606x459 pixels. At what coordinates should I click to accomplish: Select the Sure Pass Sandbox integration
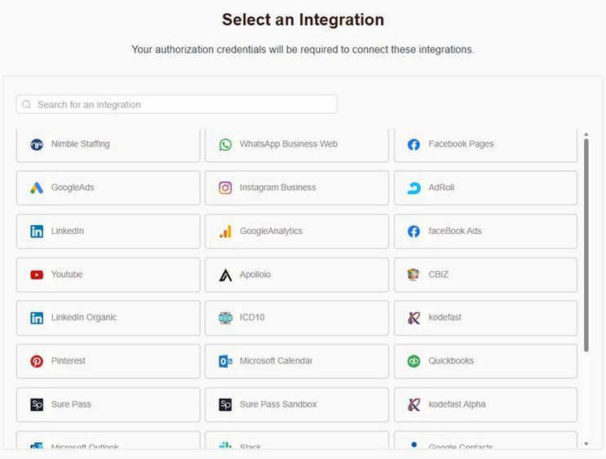coord(296,404)
